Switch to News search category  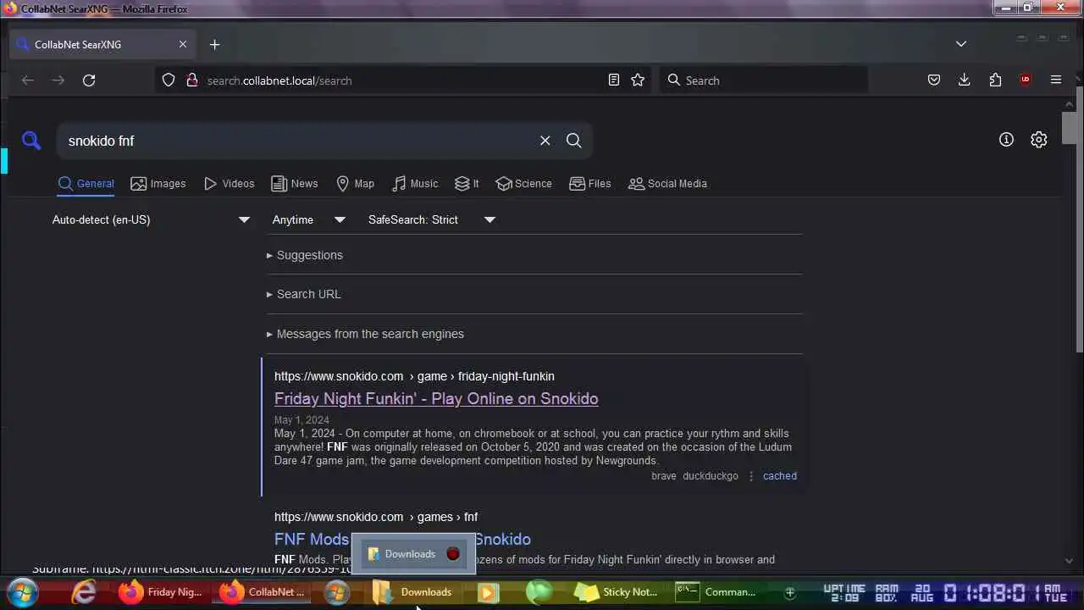pyautogui.click(x=295, y=183)
